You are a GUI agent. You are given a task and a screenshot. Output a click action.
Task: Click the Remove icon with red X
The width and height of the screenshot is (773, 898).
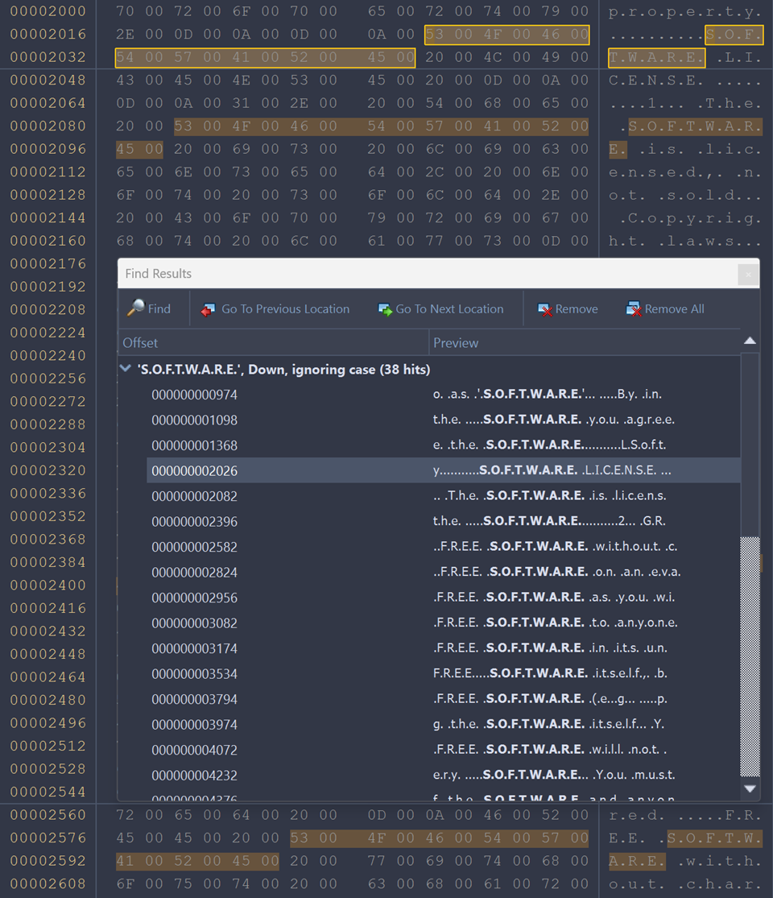tap(545, 309)
